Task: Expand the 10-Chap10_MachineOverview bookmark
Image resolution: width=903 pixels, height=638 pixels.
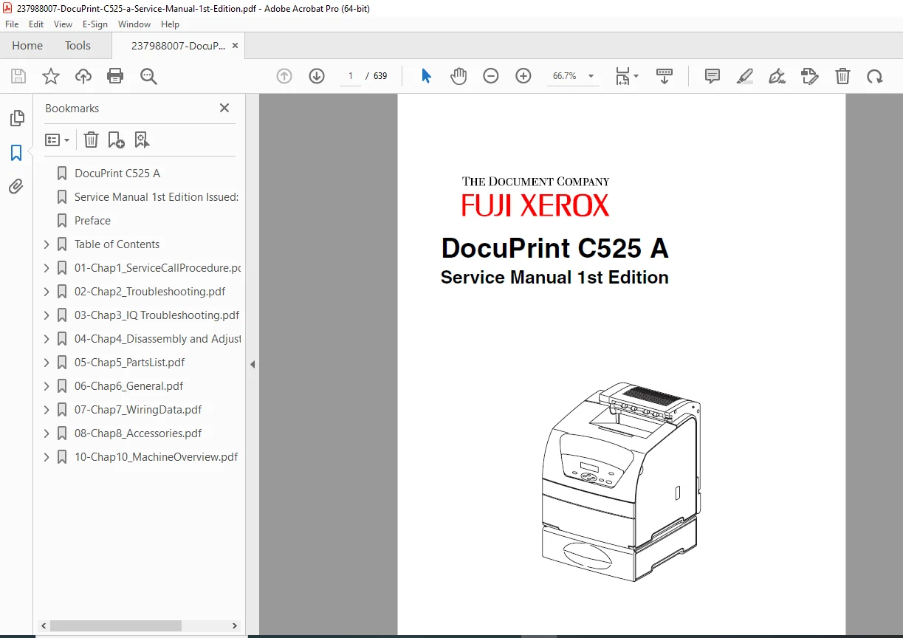Action: coord(47,457)
